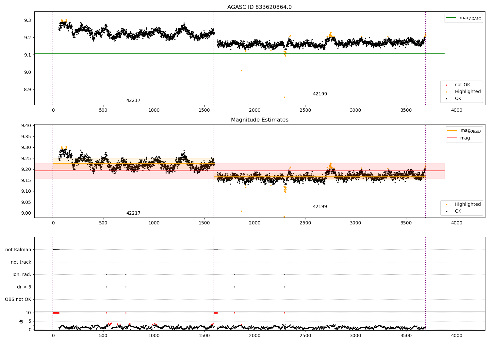490x343 pixels.
Task: Click the red 'not OK' legend marker
Action: coord(447,85)
